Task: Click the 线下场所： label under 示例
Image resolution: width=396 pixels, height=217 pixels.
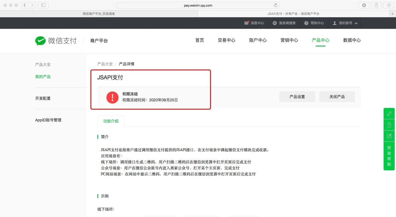Action: (x=106, y=209)
